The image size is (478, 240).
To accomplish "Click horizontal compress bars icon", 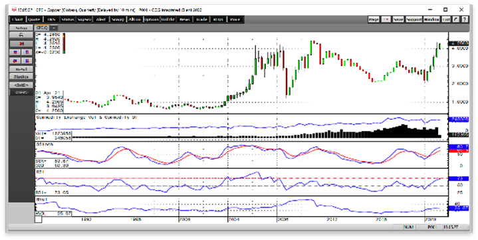I will pos(15,52).
